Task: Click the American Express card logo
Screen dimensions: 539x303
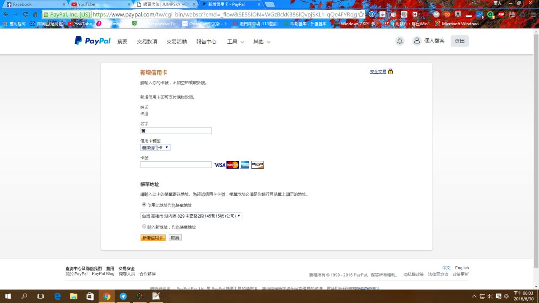Action: [245, 165]
